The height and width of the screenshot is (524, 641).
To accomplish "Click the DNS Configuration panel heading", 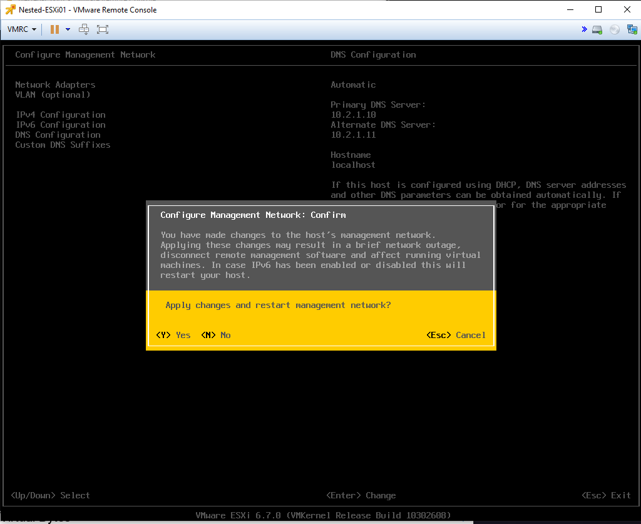I will [x=373, y=54].
